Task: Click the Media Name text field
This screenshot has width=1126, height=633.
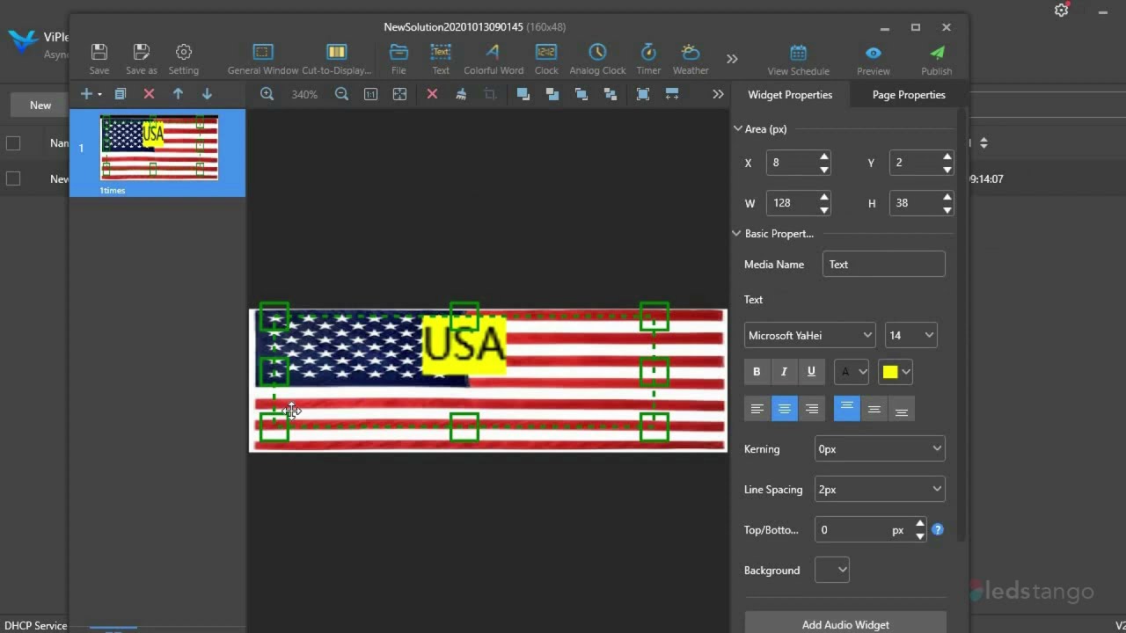Action: pyautogui.click(x=884, y=264)
